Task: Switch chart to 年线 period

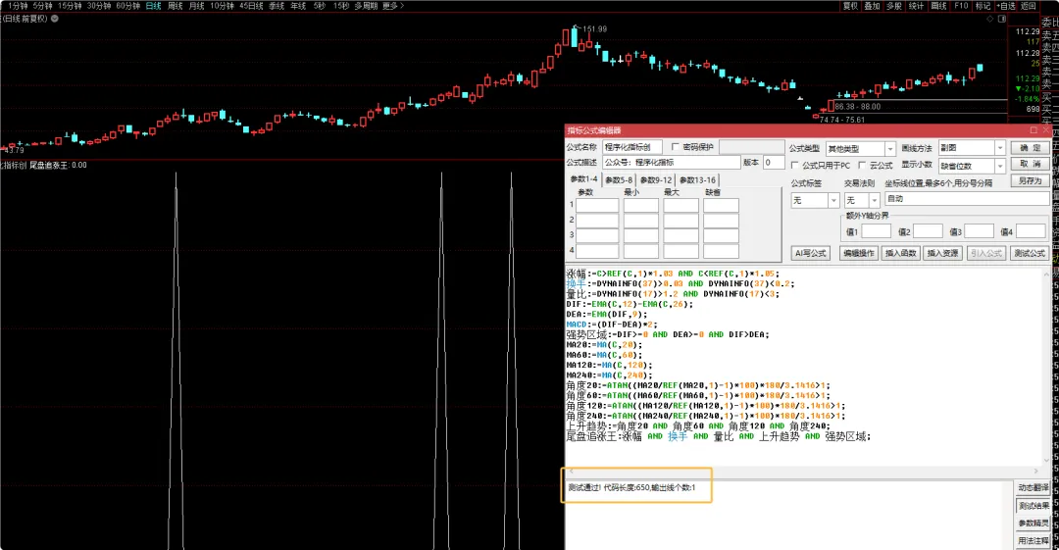Action: [x=298, y=6]
